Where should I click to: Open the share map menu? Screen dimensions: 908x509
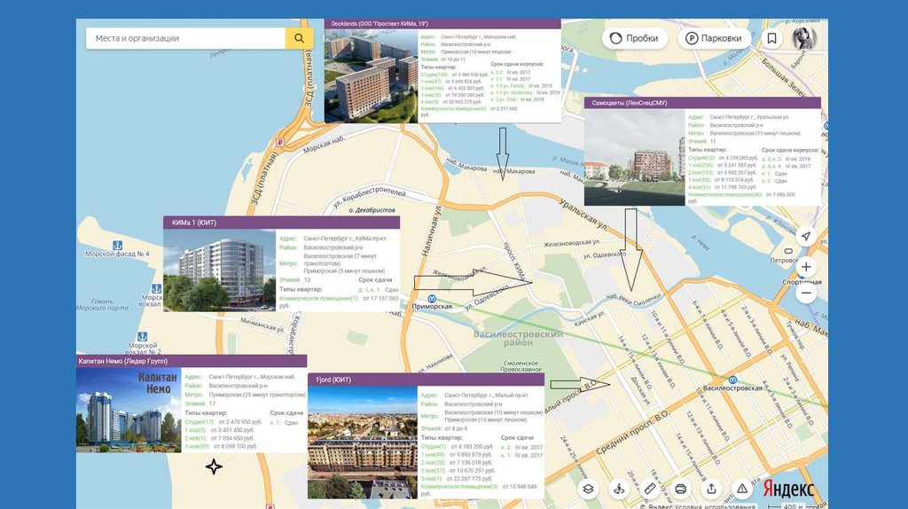click(x=711, y=489)
